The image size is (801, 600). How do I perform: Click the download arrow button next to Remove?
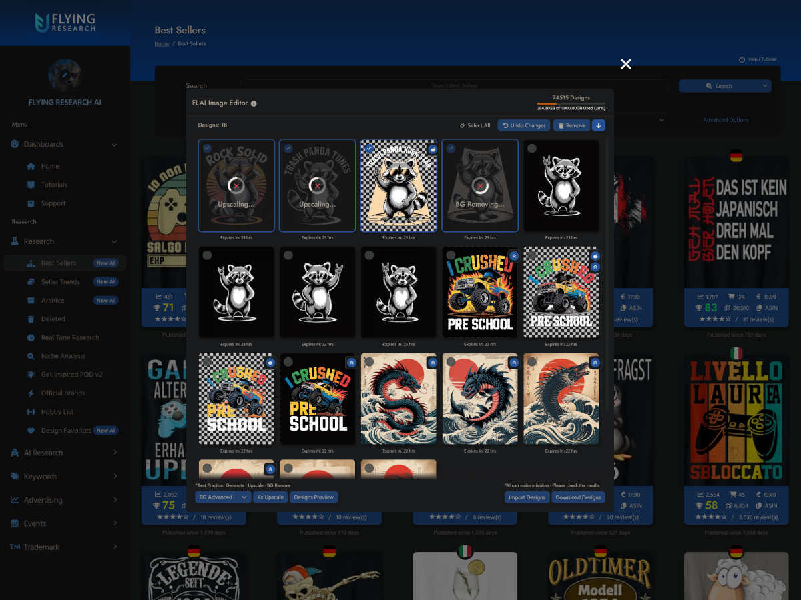pyautogui.click(x=598, y=125)
